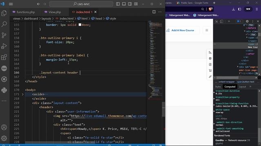Screen dimensions: 261x146
Task: Click the Elements panel horizontal scrollbar
Action: point(227,77)
